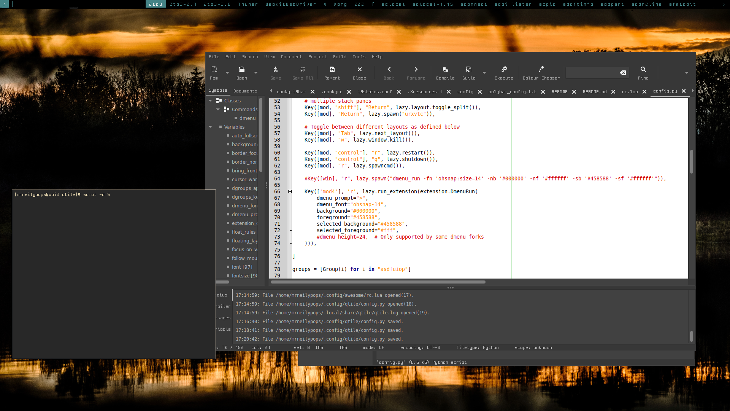Viewport: 730px width, 411px height.
Task: Open the Tools menu
Action: (x=359, y=57)
